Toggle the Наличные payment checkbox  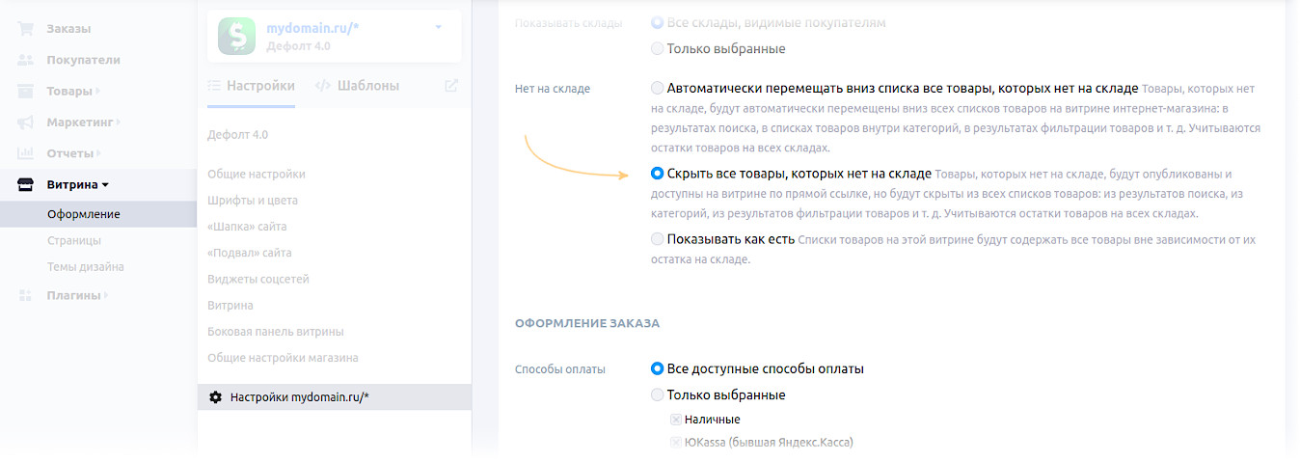tap(675, 420)
